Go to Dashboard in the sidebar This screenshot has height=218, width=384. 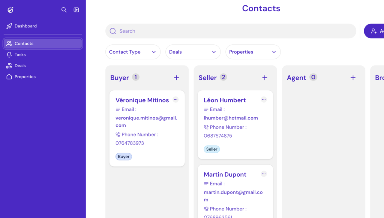click(x=25, y=26)
